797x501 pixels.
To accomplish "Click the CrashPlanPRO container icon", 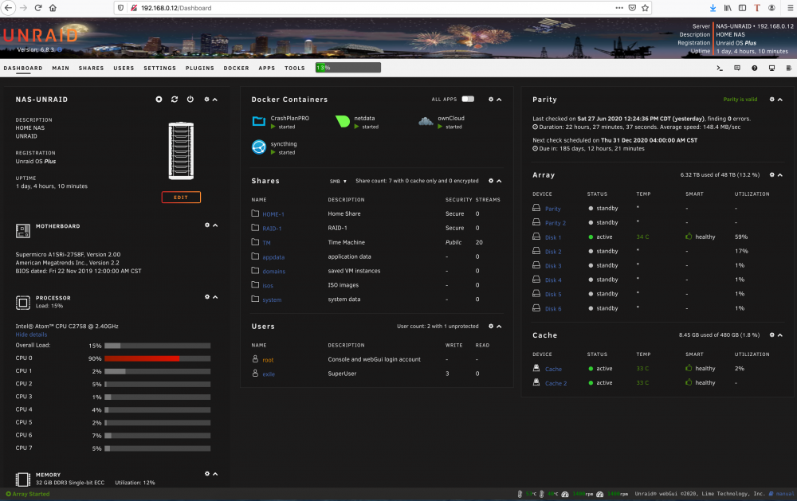I will [x=259, y=121].
